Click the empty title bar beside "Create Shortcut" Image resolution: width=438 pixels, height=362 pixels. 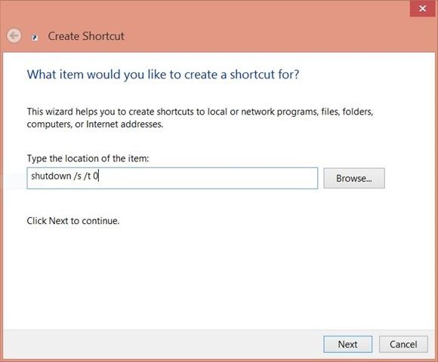pos(265,36)
